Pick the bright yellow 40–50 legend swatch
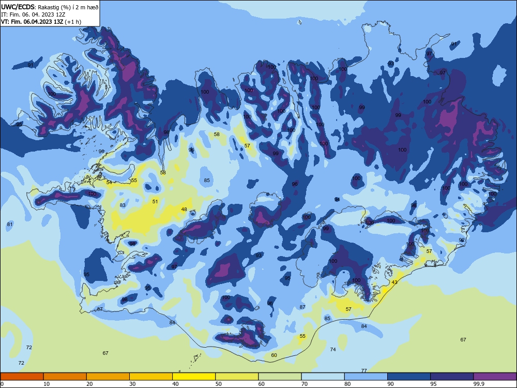The width and height of the screenshot is (517, 388). [194, 377]
